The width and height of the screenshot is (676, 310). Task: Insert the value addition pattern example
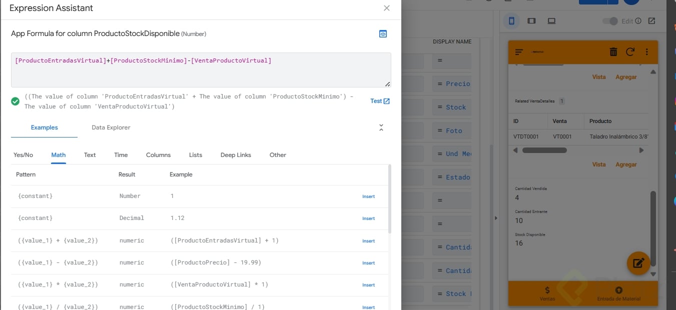[x=368, y=241]
